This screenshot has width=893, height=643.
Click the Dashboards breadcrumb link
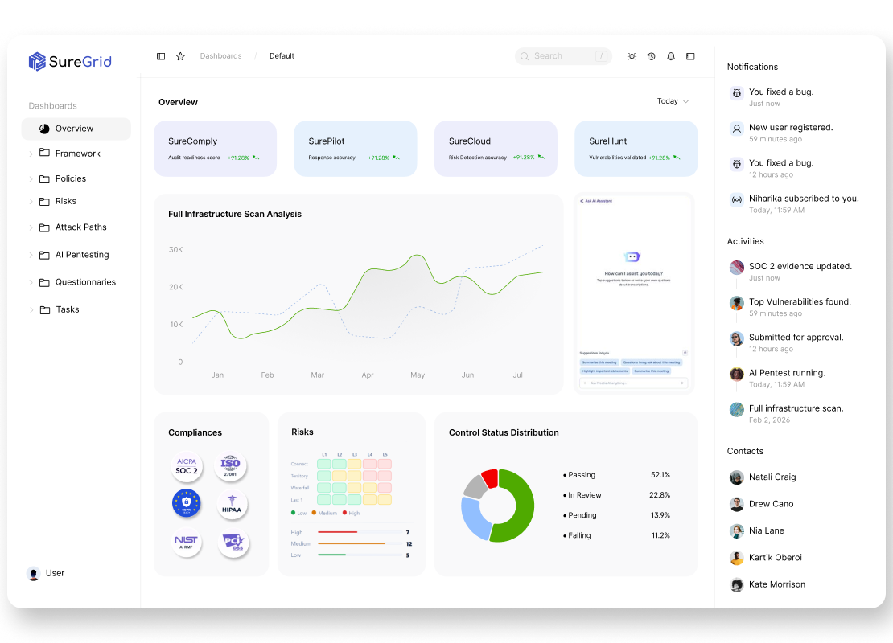coord(220,56)
